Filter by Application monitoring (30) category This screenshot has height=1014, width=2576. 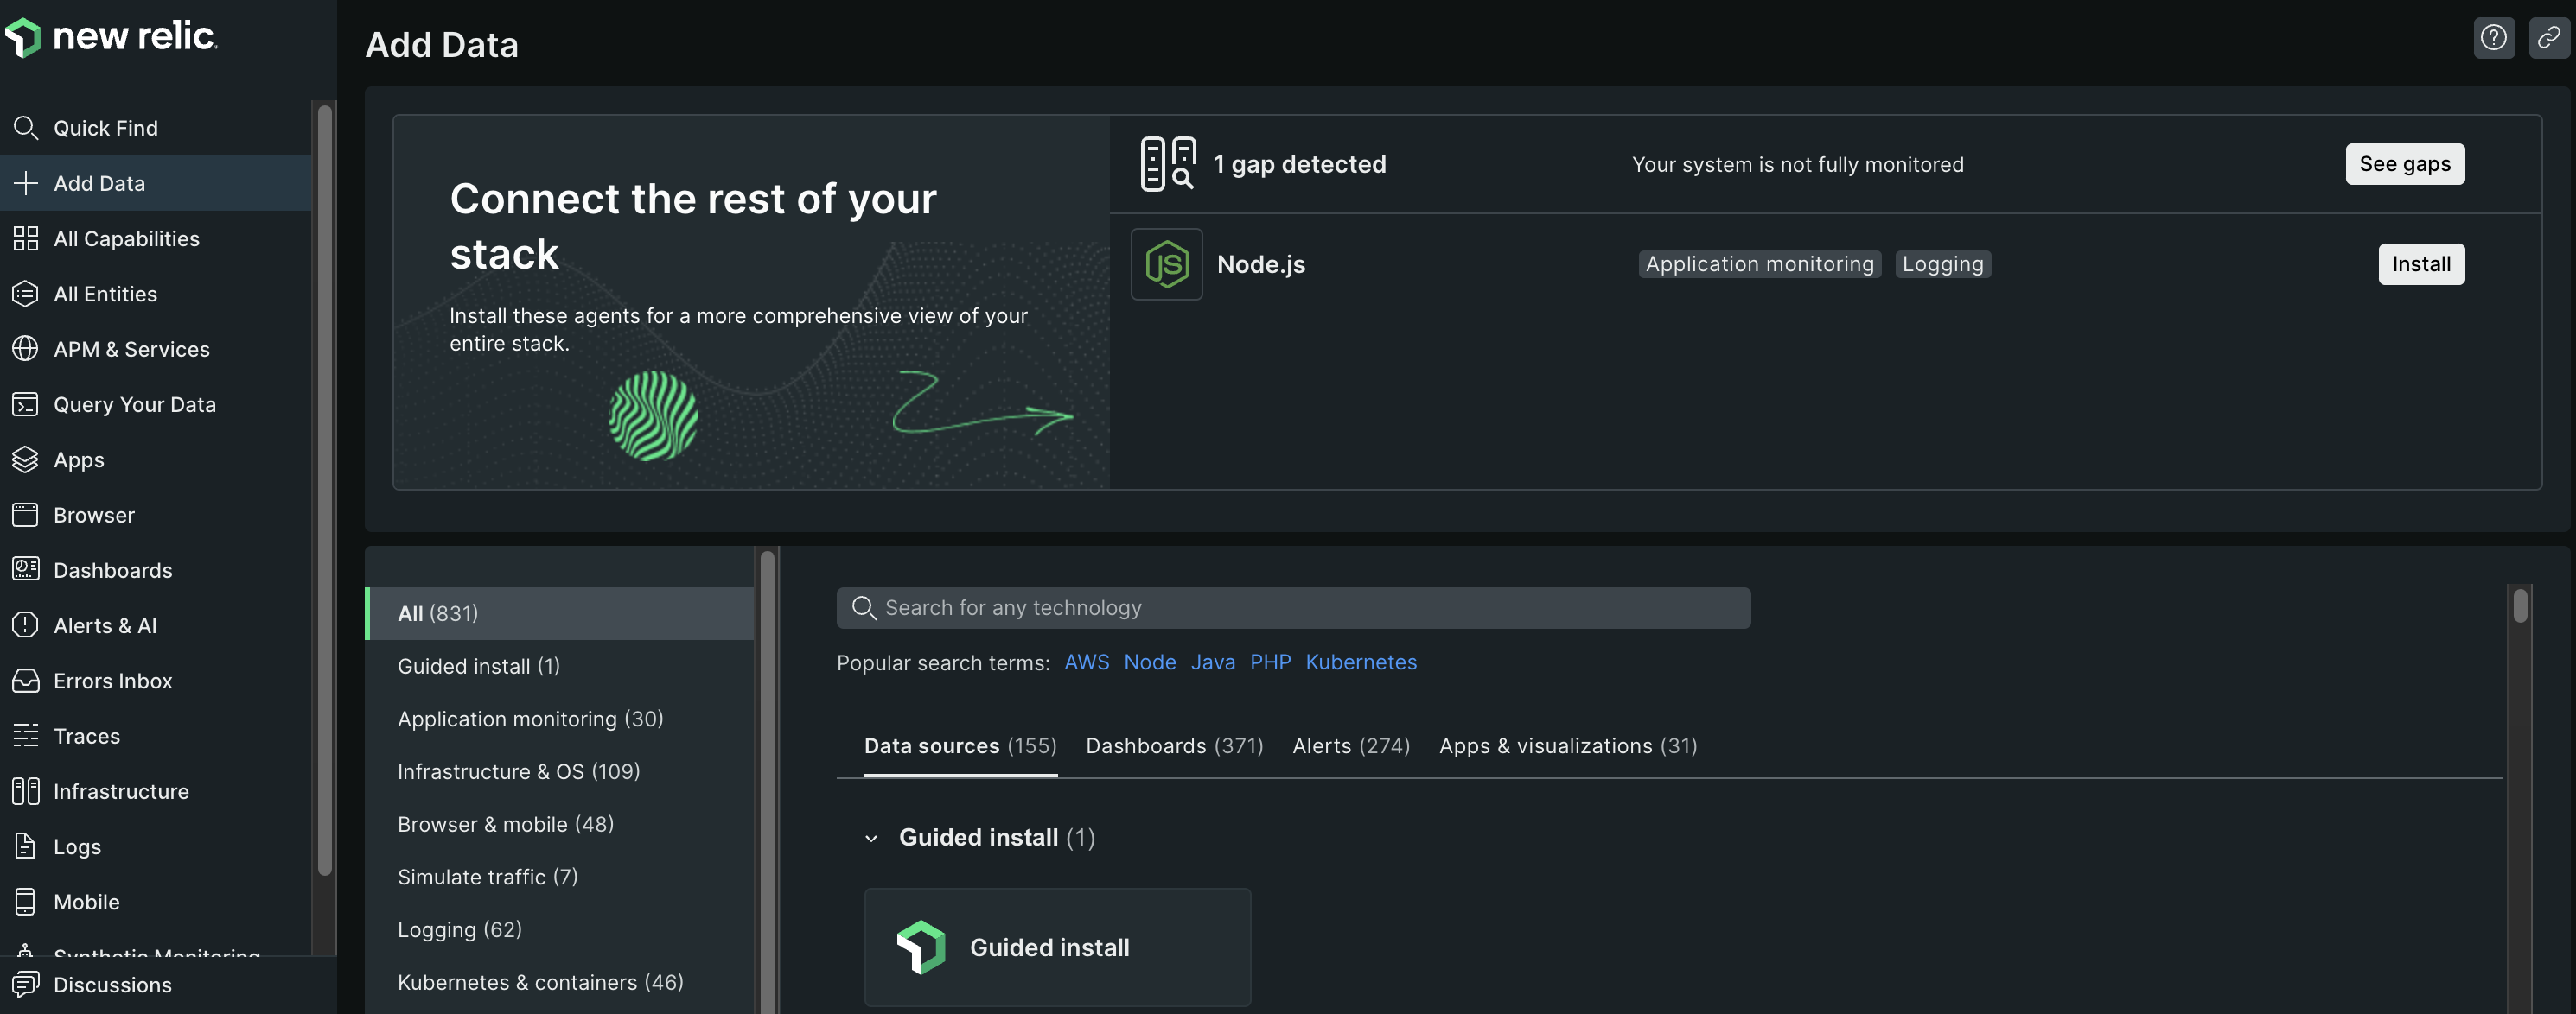[x=530, y=719]
